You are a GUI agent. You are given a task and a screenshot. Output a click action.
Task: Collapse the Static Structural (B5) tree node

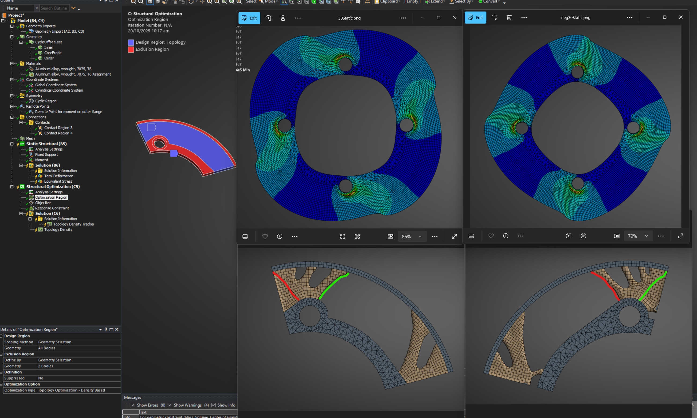tap(12, 144)
